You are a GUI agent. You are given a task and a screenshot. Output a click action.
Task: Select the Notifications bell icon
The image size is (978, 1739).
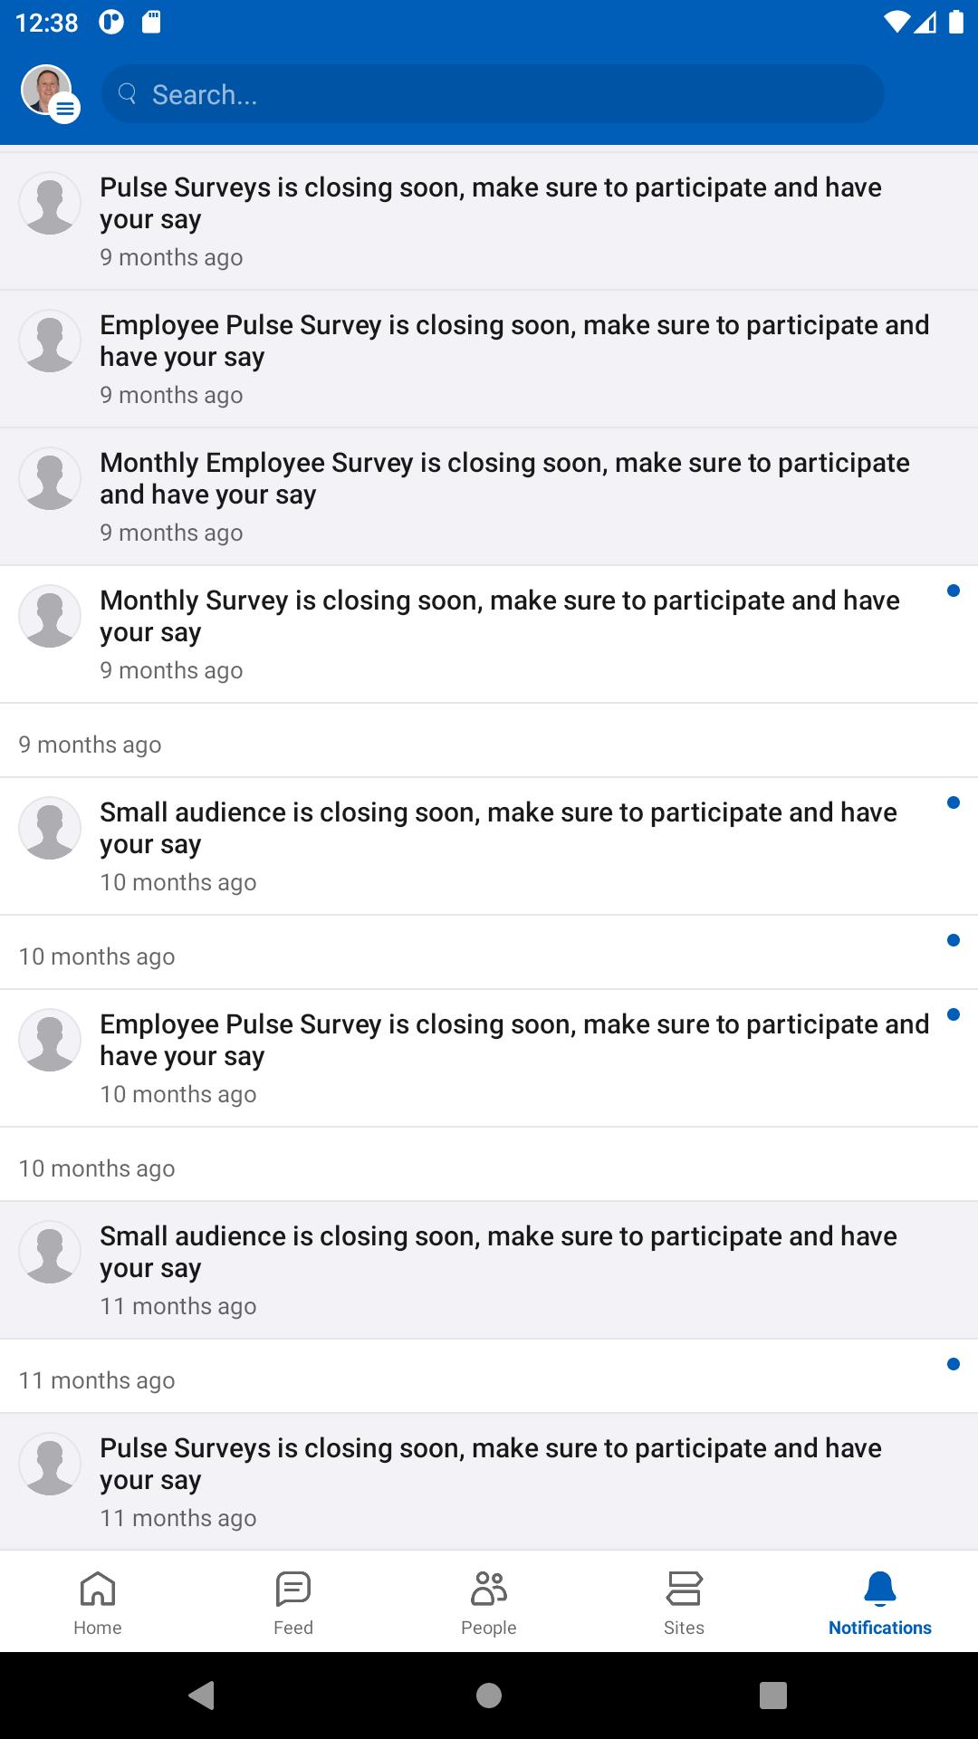880,1589
